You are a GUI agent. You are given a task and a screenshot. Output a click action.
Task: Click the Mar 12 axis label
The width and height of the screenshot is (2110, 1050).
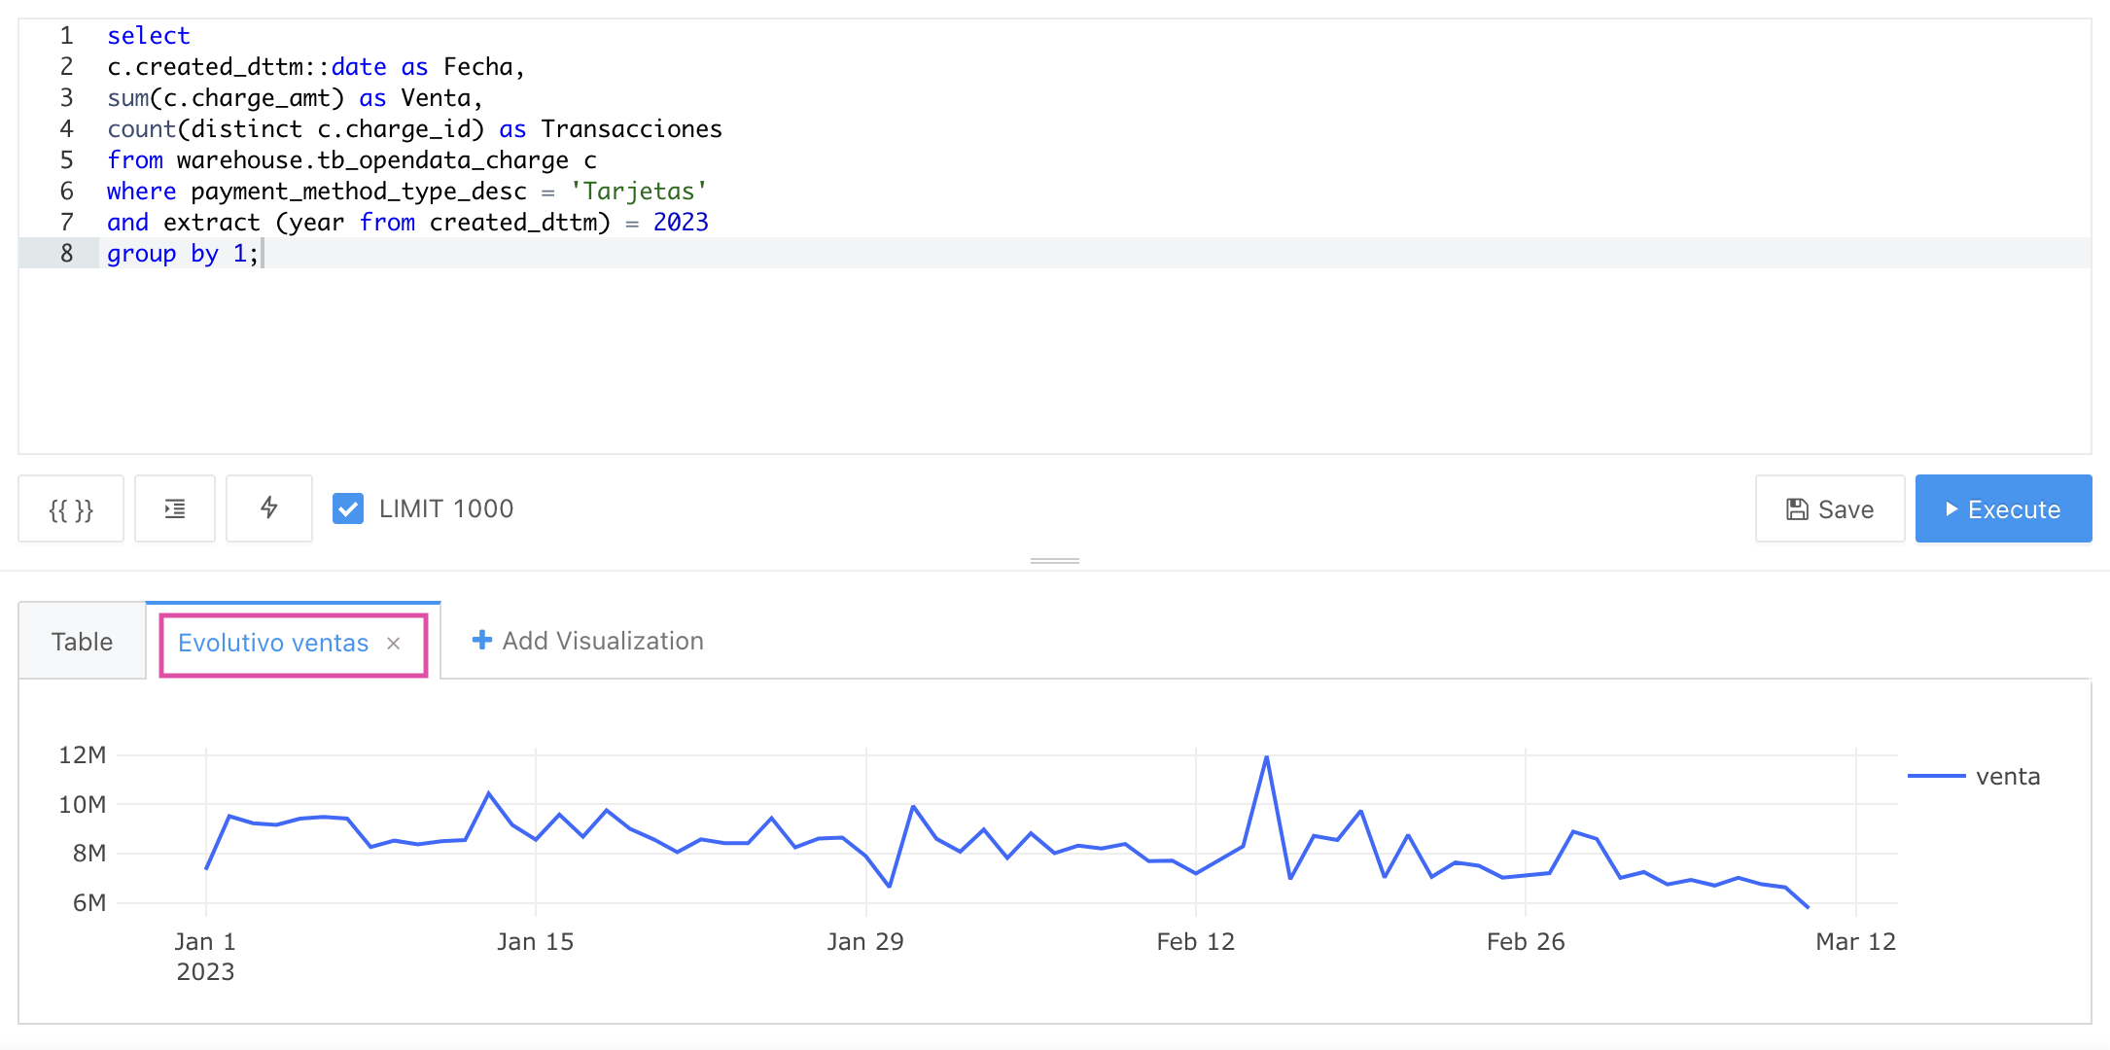(1855, 941)
